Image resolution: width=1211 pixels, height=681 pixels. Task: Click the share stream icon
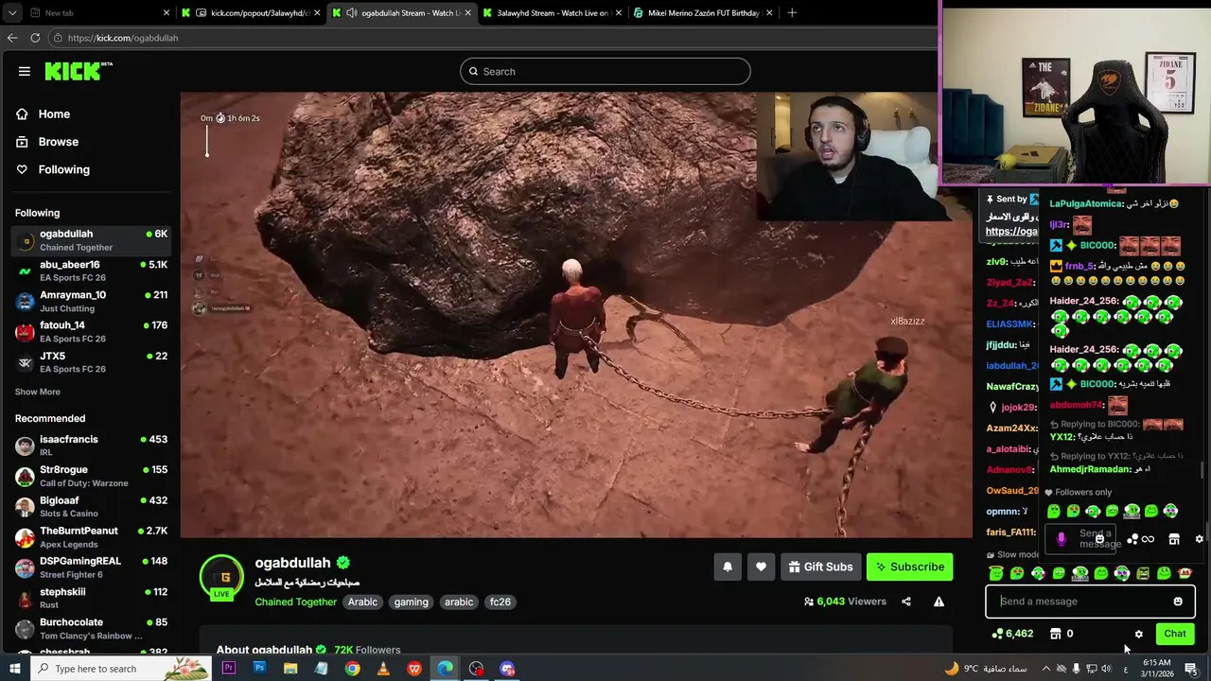click(906, 602)
